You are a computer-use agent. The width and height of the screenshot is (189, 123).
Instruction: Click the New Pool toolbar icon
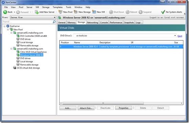pos(60,12)
